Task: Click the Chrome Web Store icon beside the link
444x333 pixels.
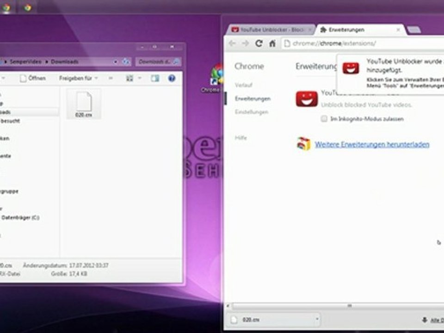Action: 303,144
